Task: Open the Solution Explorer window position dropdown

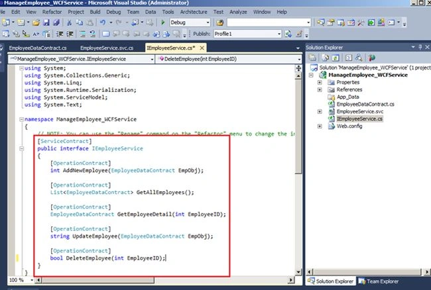Action: point(413,47)
